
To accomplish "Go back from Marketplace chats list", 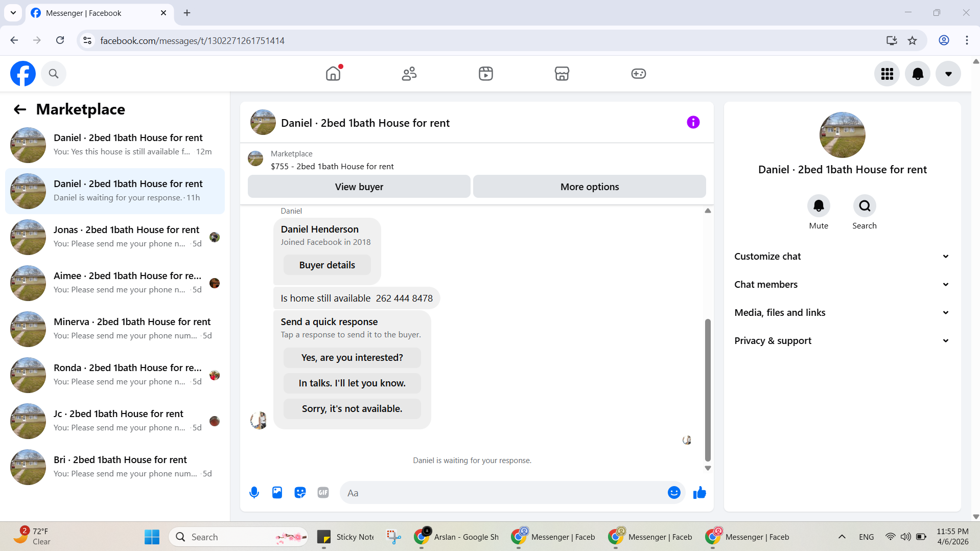I will click(x=20, y=109).
